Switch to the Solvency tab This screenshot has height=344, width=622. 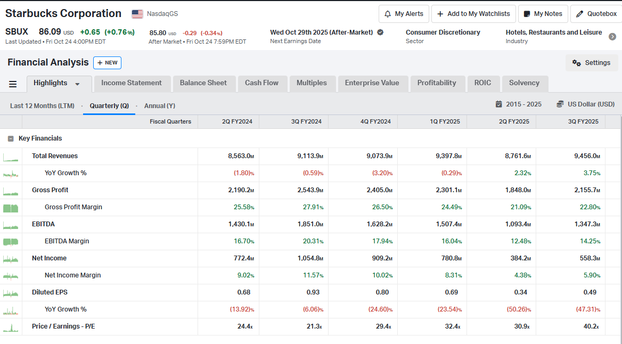524,83
